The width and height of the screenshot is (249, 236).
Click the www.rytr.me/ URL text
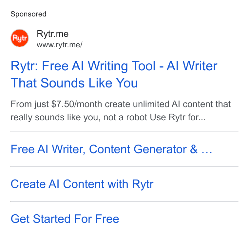tap(60, 45)
